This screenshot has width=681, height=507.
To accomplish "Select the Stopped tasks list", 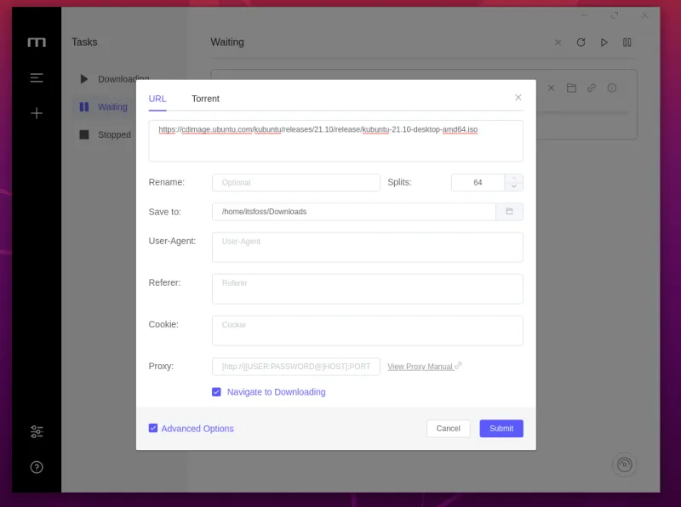I will [114, 134].
